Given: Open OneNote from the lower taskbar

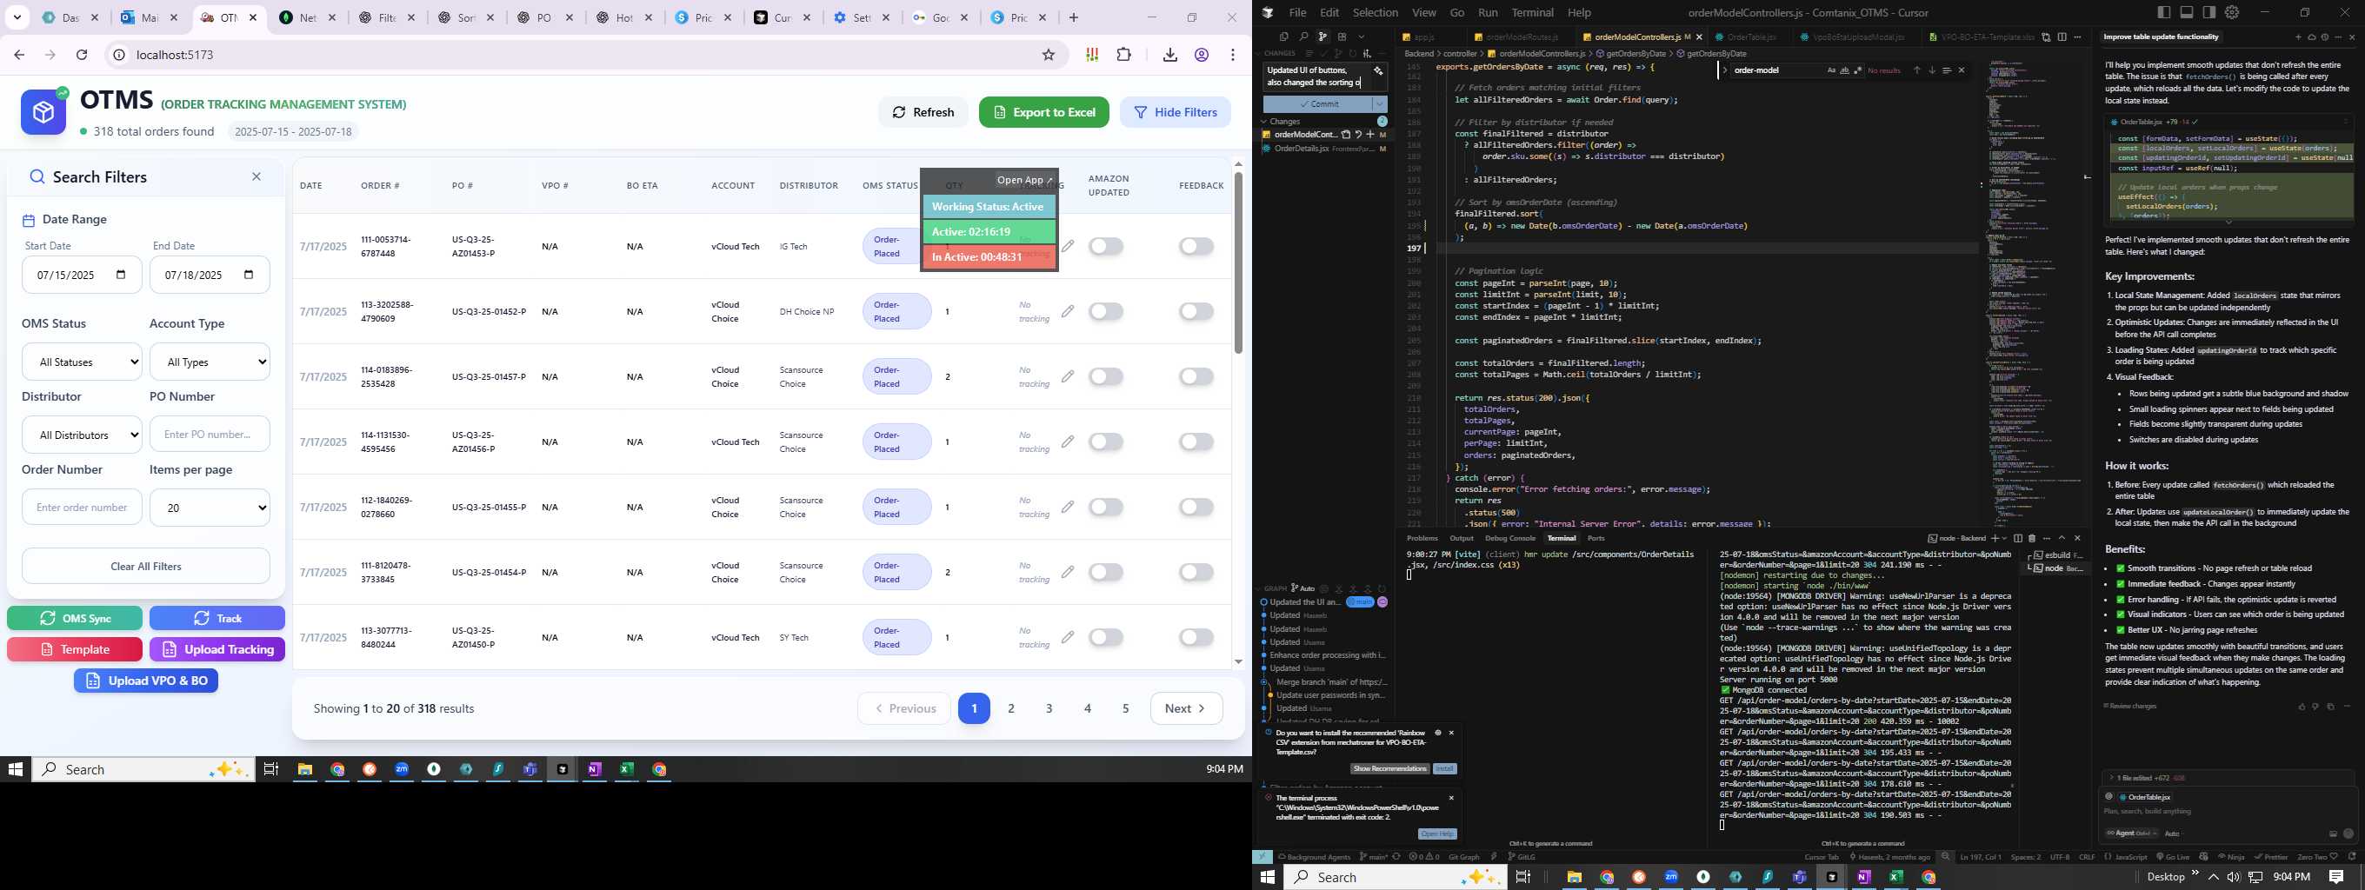Looking at the screenshot, I should (x=1863, y=877).
